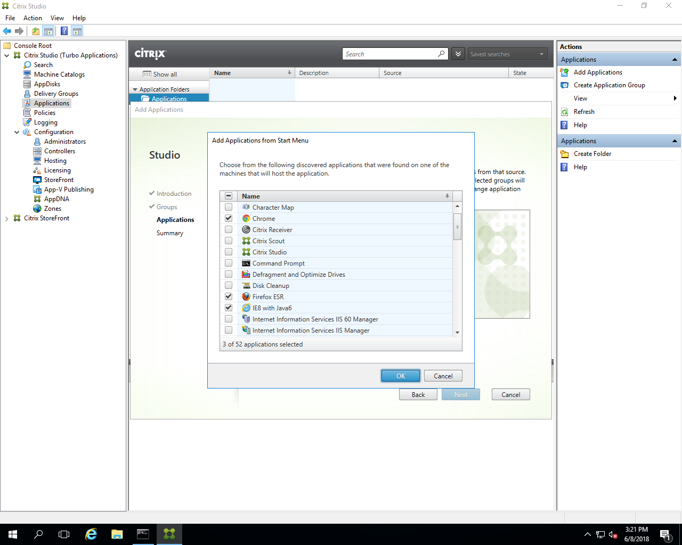This screenshot has height=545, width=682.
Task: Open Citrix Studio from the taskbar
Action: point(169,534)
